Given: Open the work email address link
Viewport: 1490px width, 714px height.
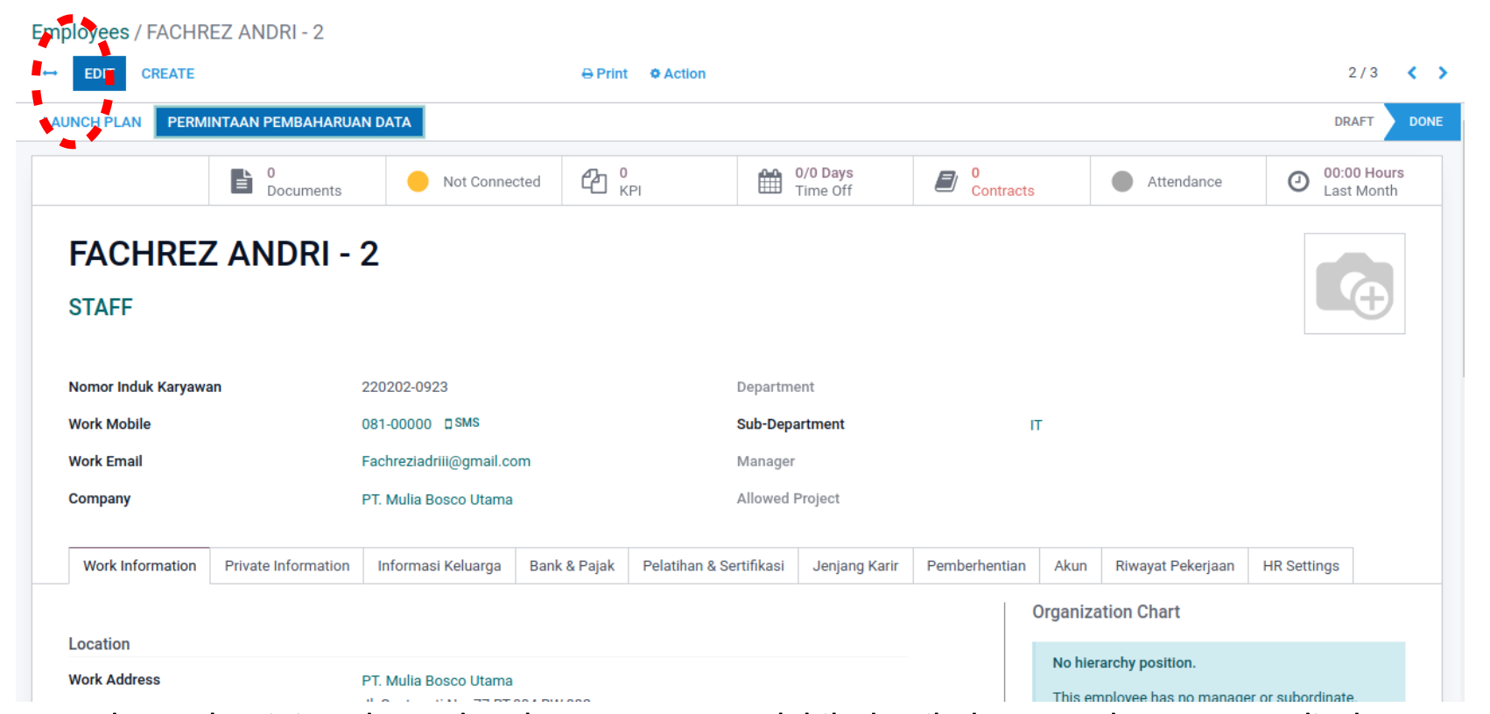Looking at the screenshot, I should click(446, 461).
